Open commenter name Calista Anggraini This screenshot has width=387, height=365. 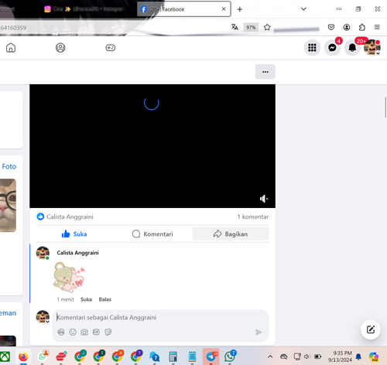point(77,253)
